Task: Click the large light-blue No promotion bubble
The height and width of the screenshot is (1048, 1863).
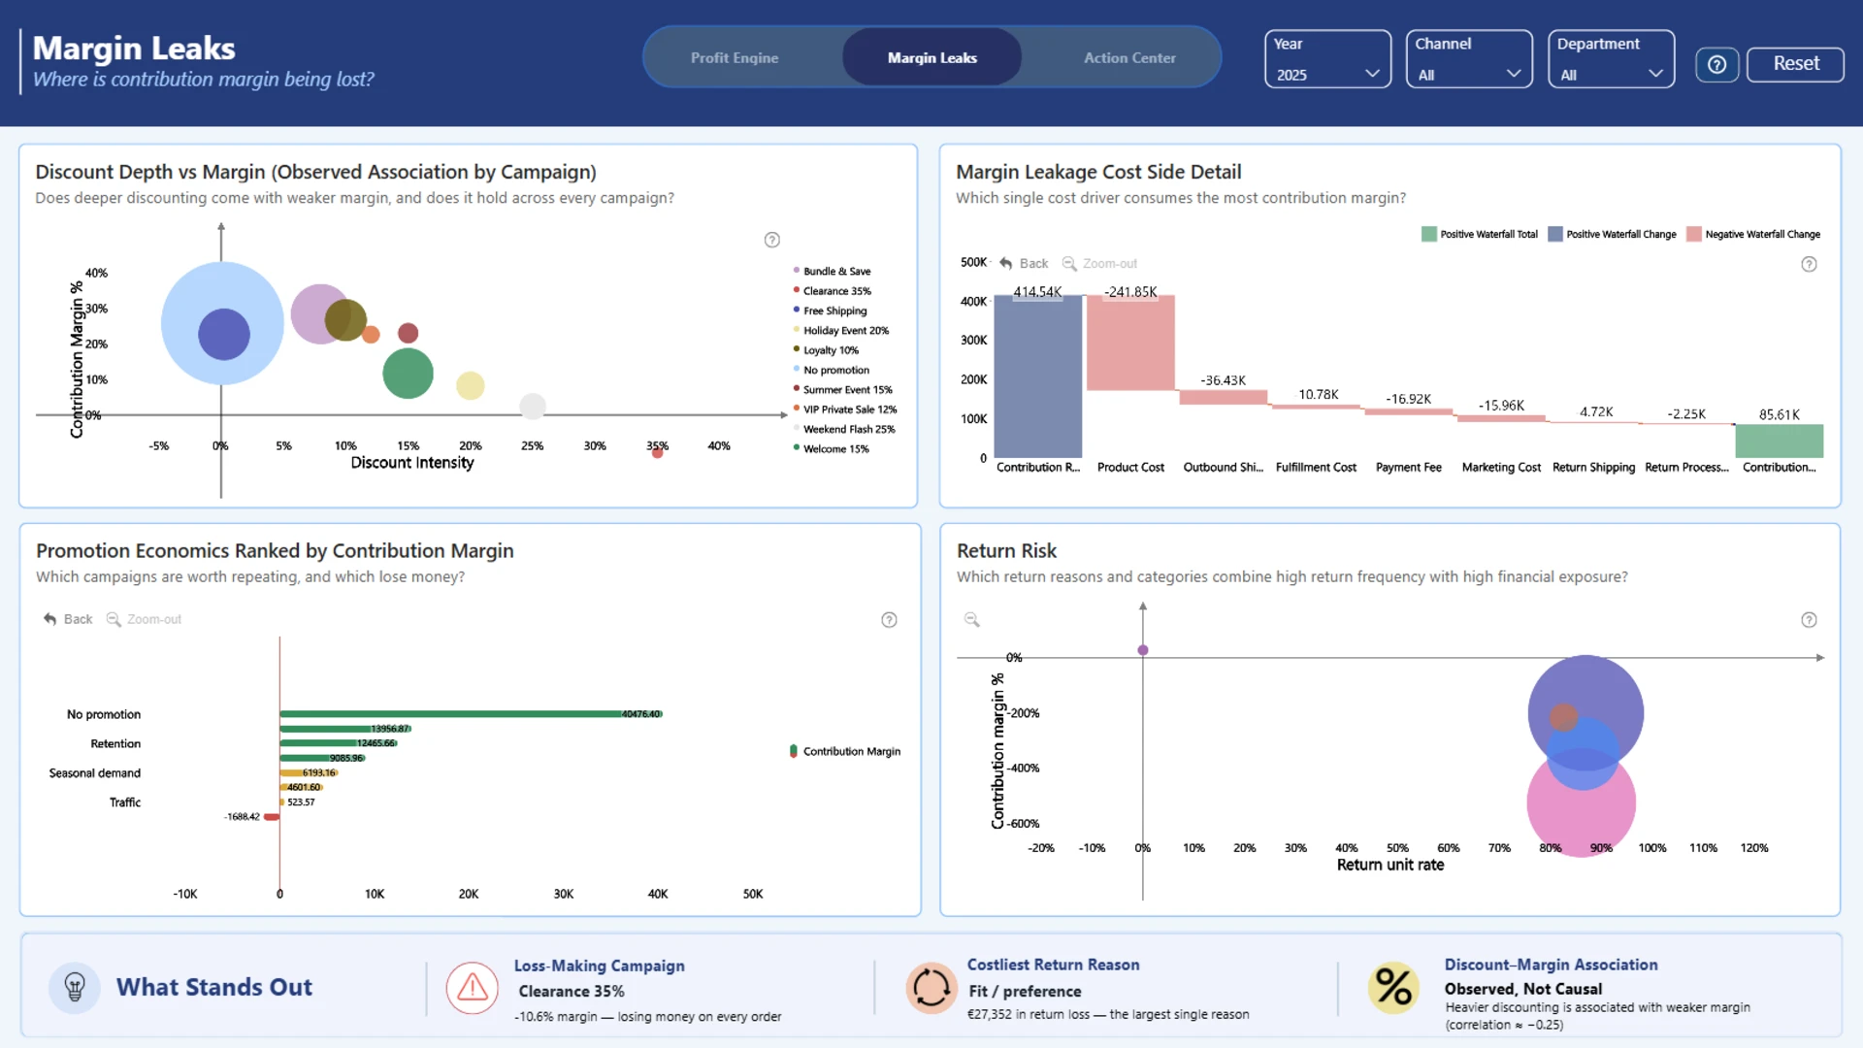Action: tap(222, 323)
